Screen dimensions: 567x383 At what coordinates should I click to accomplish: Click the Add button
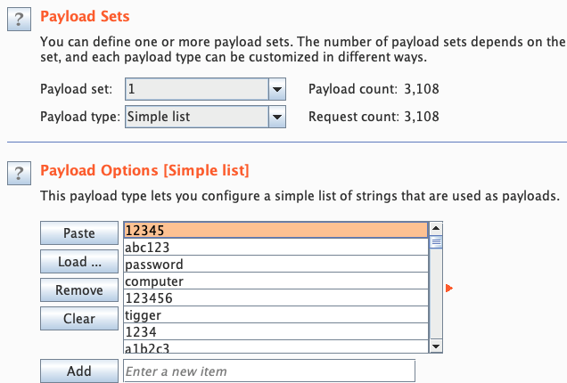79,371
